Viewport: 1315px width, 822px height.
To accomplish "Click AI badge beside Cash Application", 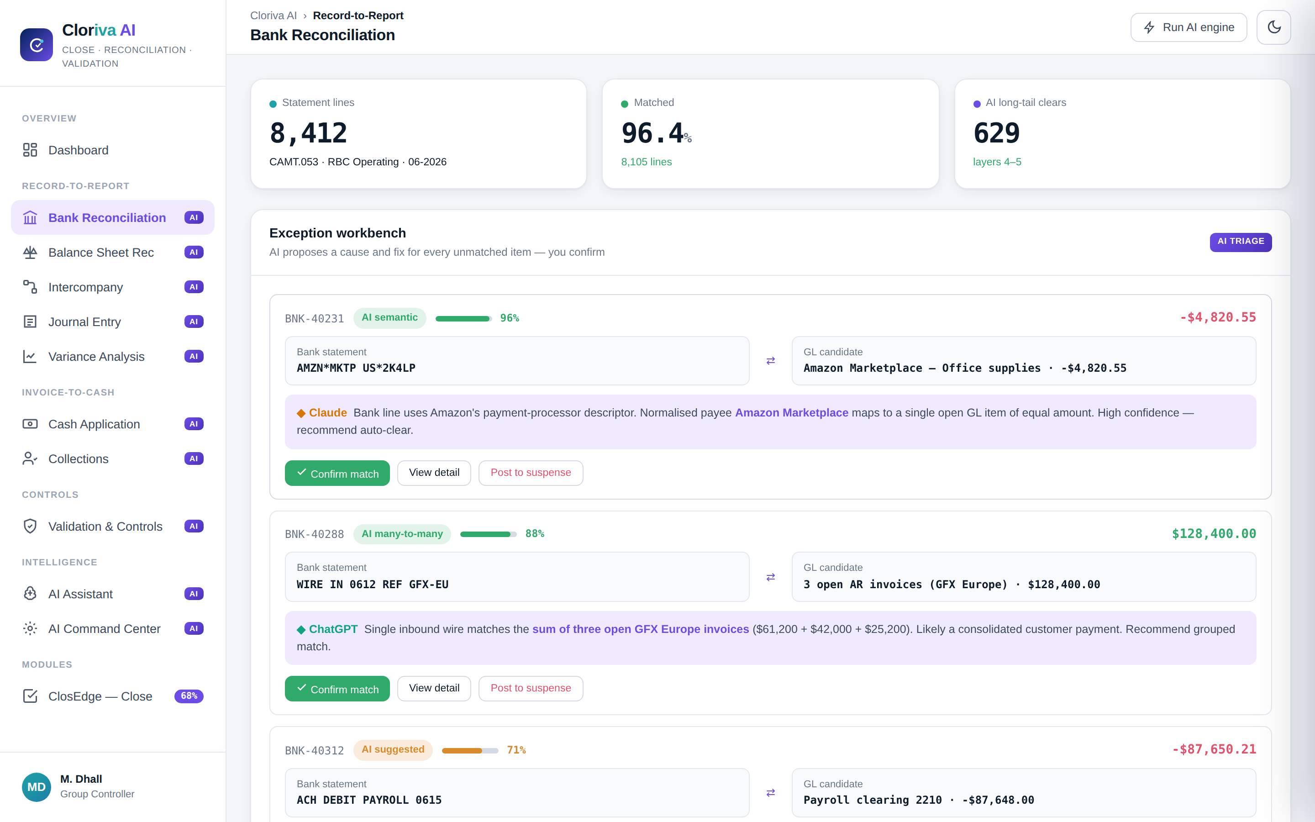I will [194, 424].
